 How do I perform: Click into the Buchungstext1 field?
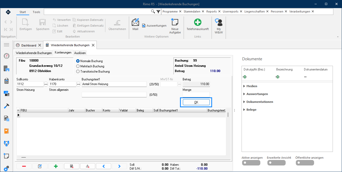pyautogui.click(x=114, y=84)
